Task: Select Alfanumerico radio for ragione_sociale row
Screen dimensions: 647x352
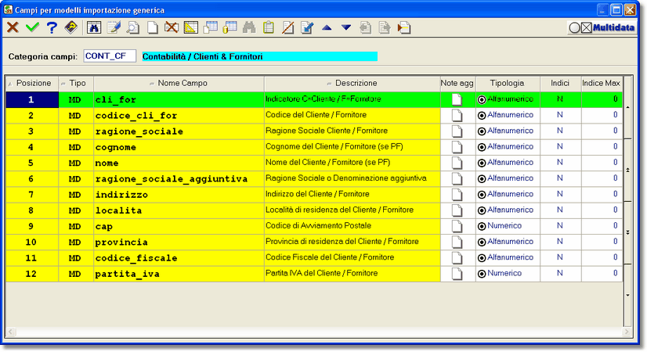Action: tap(482, 131)
